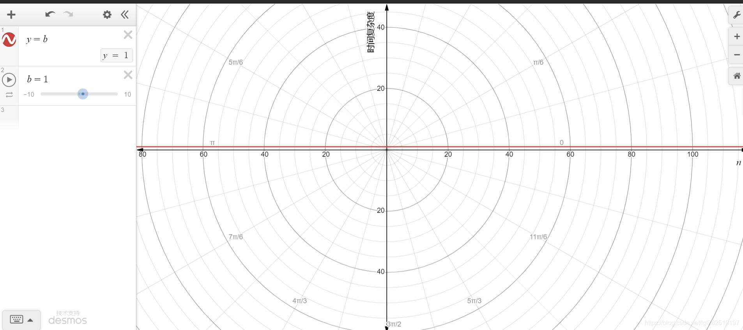Click the 4π/3 angle label
This screenshot has height=330, width=743.
pyautogui.click(x=300, y=301)
